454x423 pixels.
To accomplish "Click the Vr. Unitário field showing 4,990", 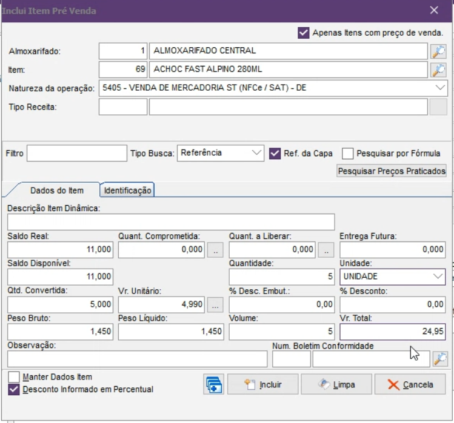I will click(161, 305).
